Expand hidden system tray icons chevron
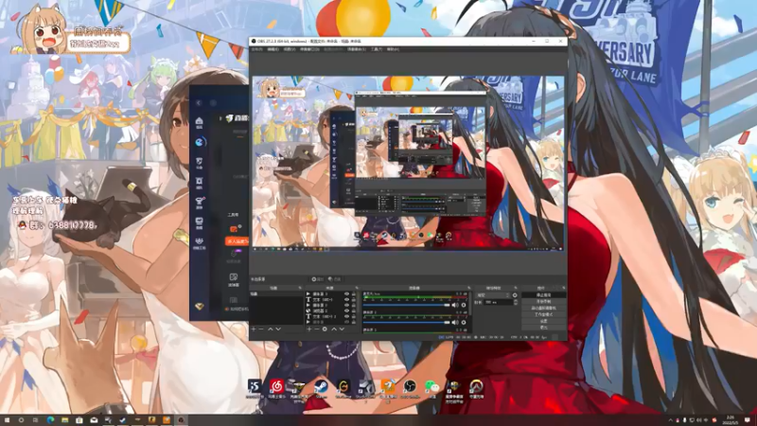757x426 pixels. pos(671,420)
